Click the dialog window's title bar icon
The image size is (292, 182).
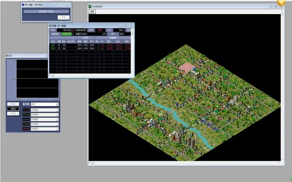click(x=23, y=4)
